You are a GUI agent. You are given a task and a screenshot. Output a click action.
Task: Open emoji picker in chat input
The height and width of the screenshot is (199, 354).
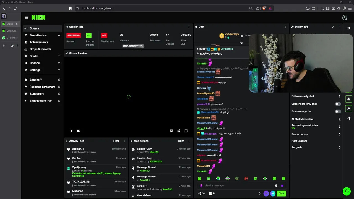[276, 185]
